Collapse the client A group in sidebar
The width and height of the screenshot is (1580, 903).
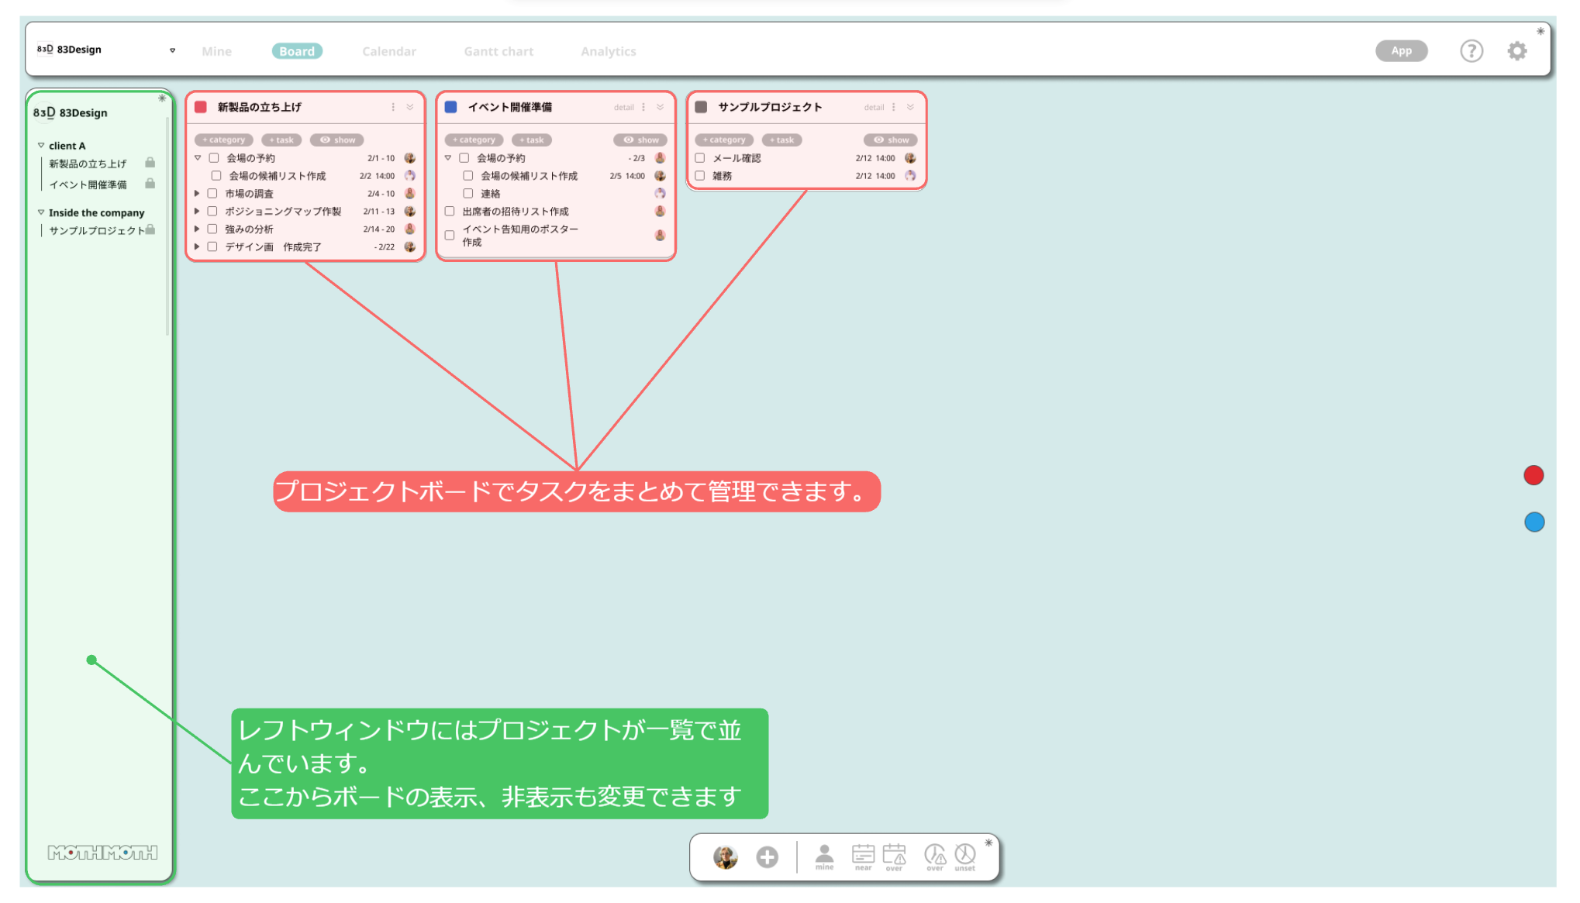(41, 145)
